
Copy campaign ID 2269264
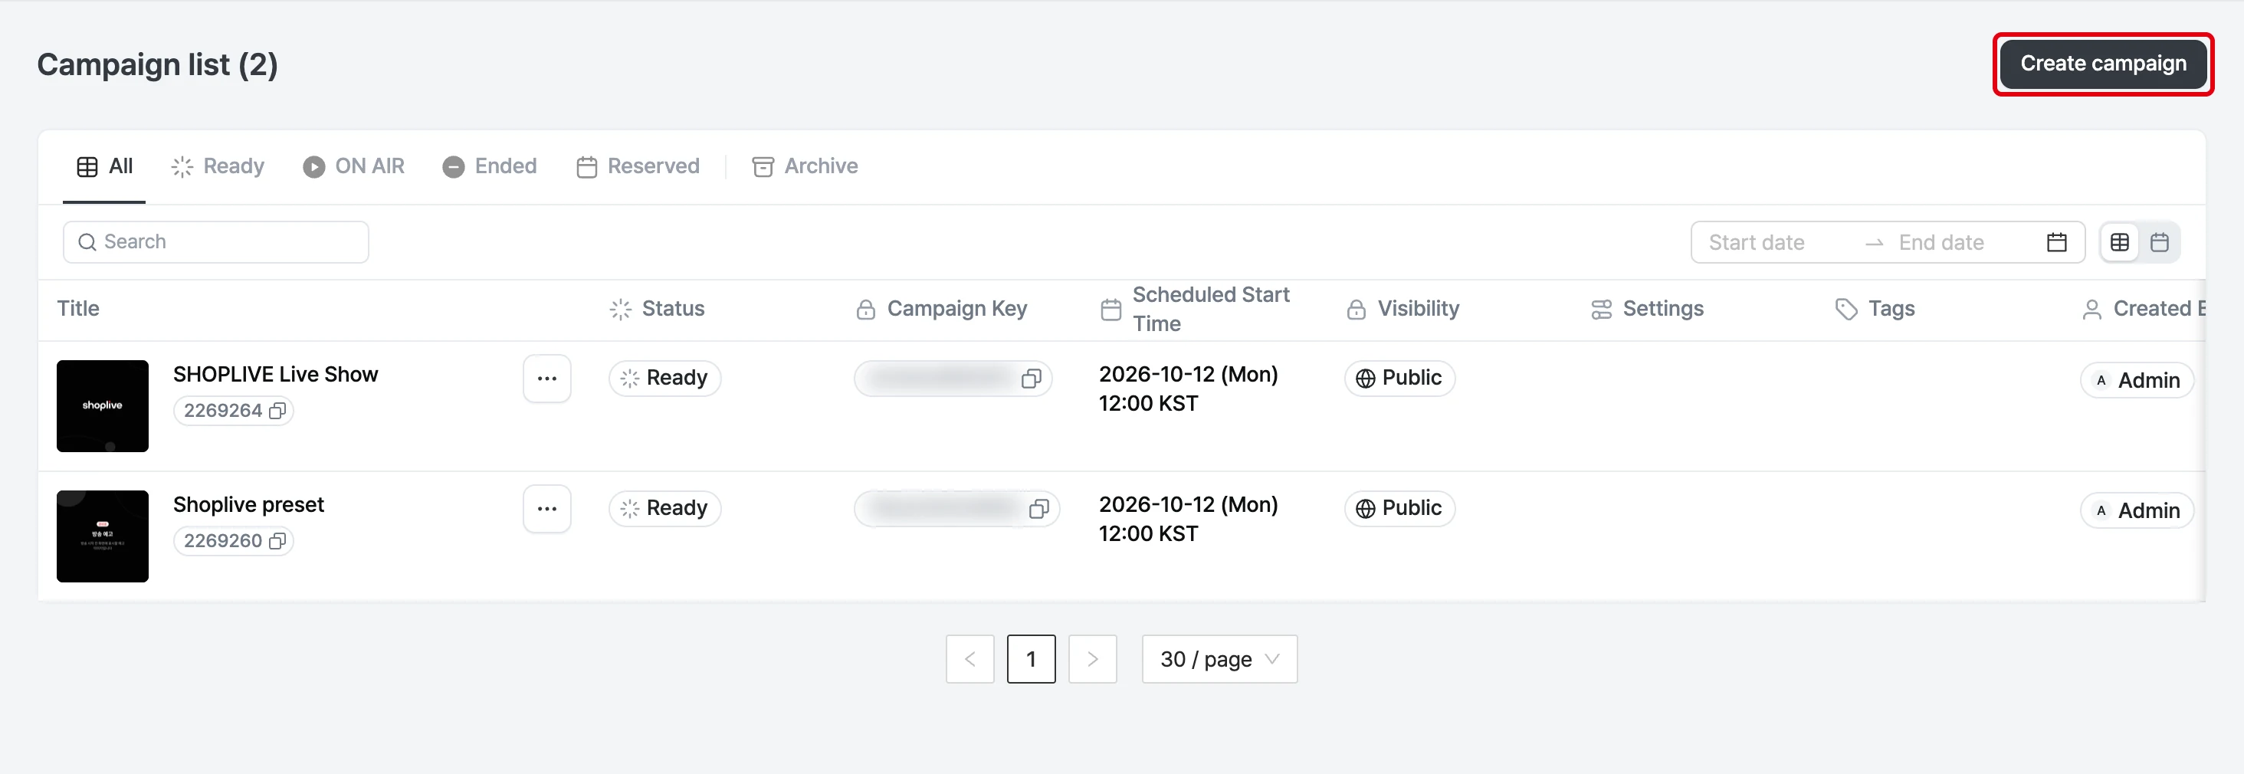tap(278, 411)
